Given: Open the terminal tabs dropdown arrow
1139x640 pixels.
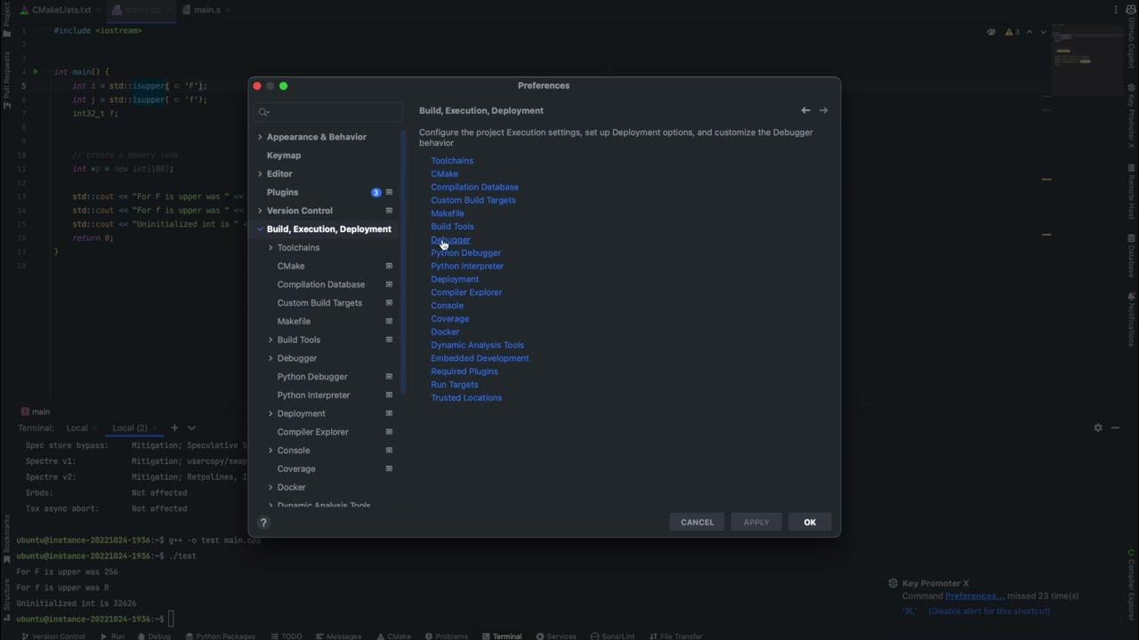Looking at the screenshot, I should 191,428.
